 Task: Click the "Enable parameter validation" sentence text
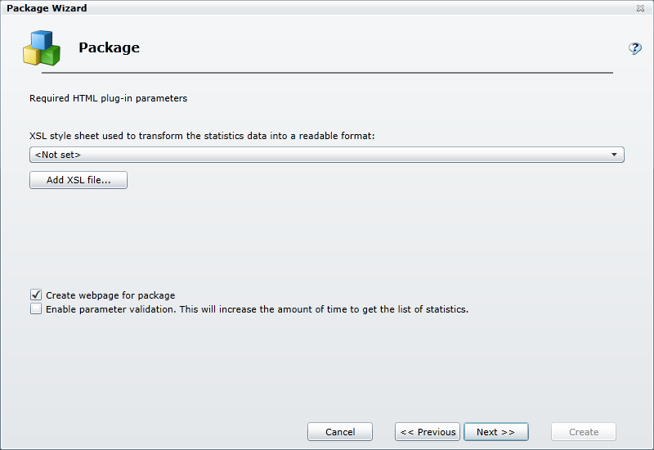[x=257, y=309]
